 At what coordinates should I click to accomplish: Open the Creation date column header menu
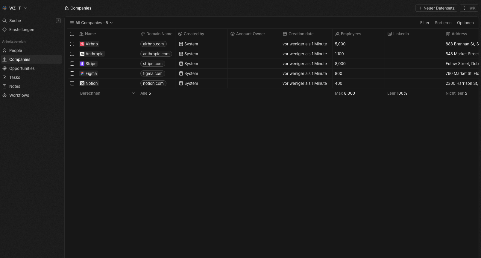pyautogui.click(x=306, y=34)
